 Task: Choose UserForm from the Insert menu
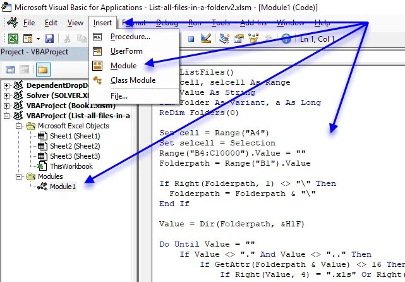tap(134, 51)
